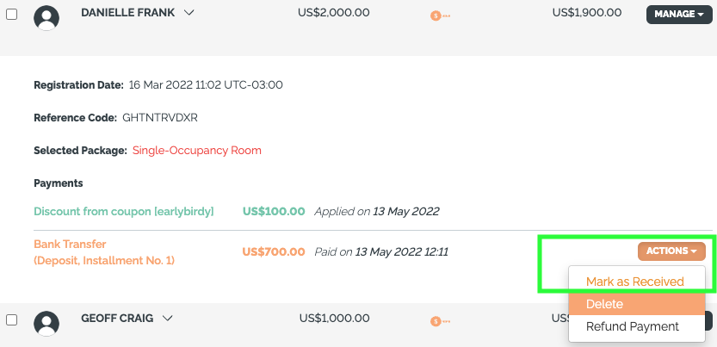717x347 pixels.
Task: Open the orange Actions dropdown button
Action: tap(671, 251)
